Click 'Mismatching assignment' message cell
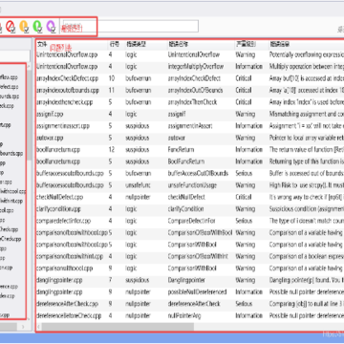The height and width of the screenshot is (344, 344). (307, 114)
